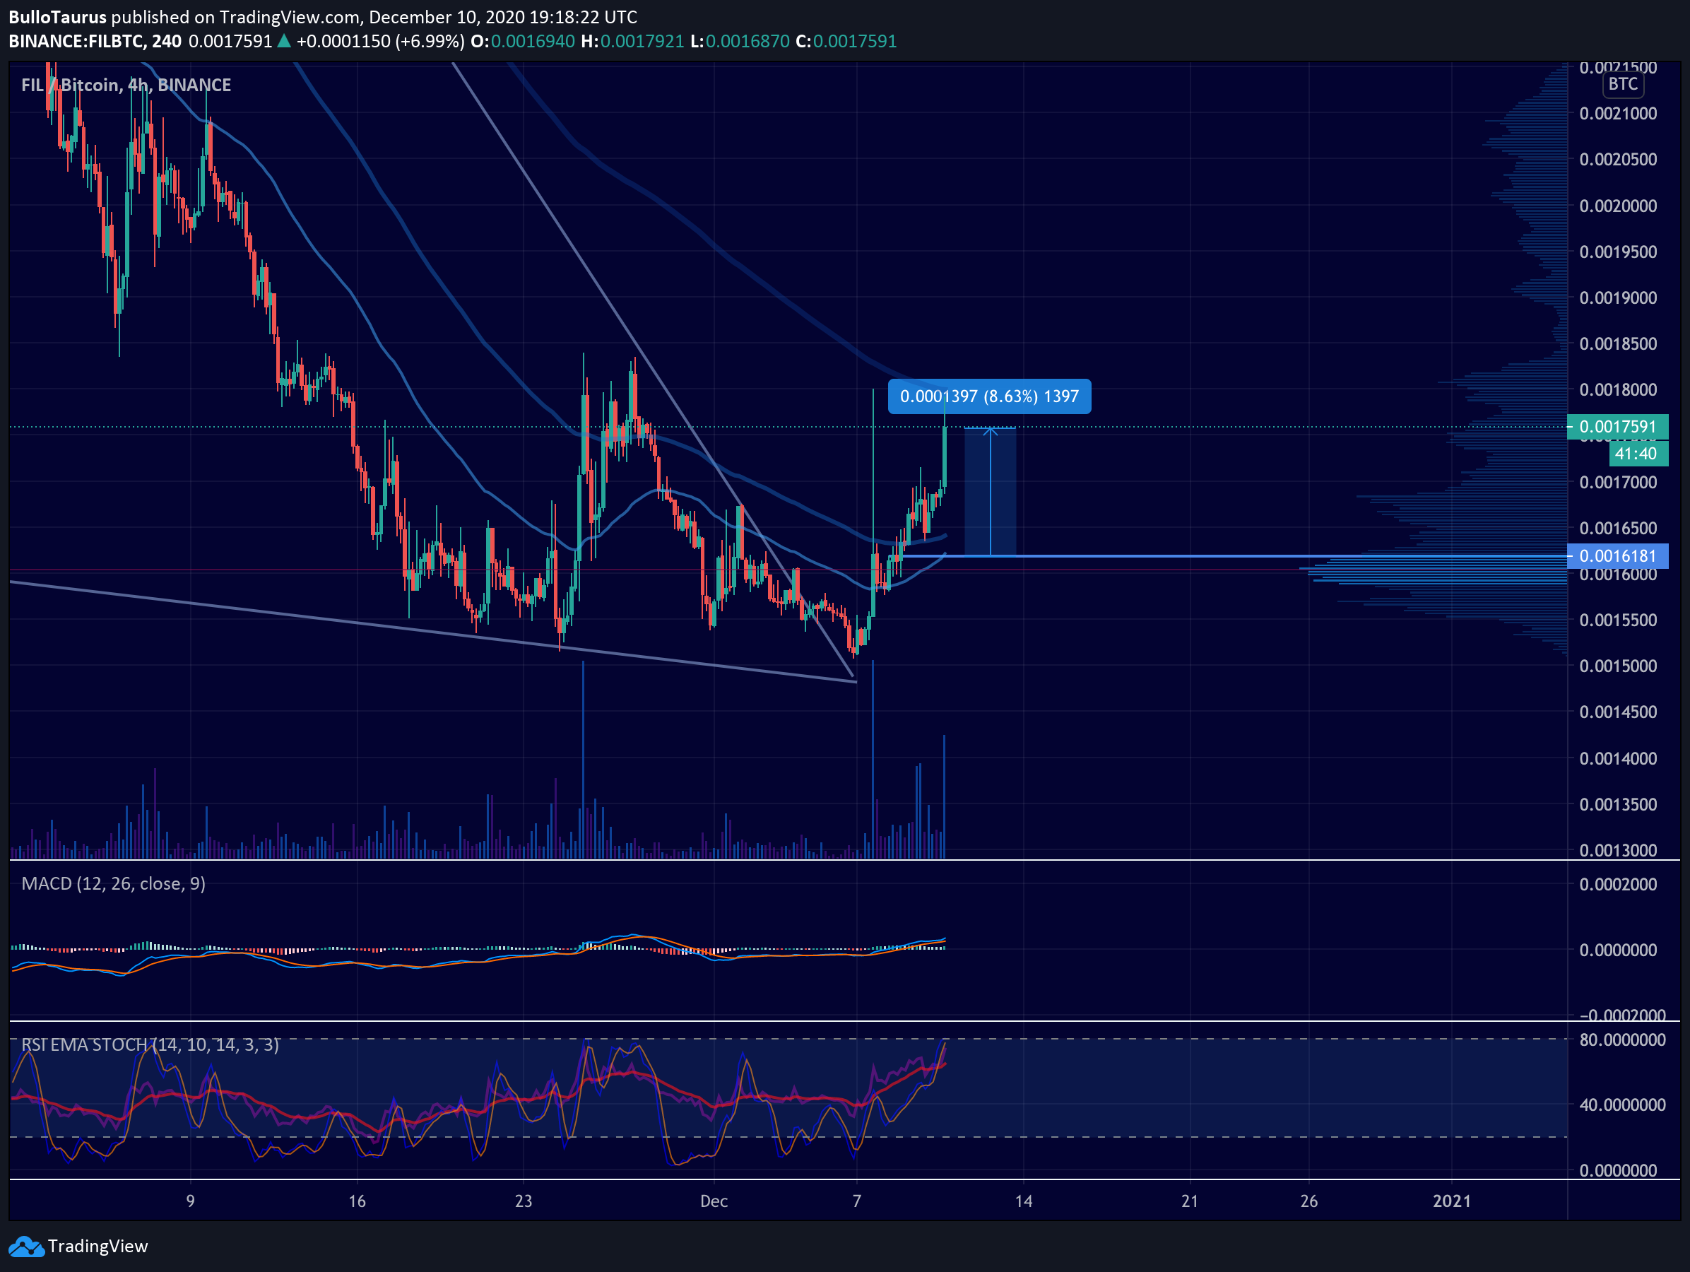
Task: Click the RSI EMA STOCH indicator legend
Action: (150, 1044)
